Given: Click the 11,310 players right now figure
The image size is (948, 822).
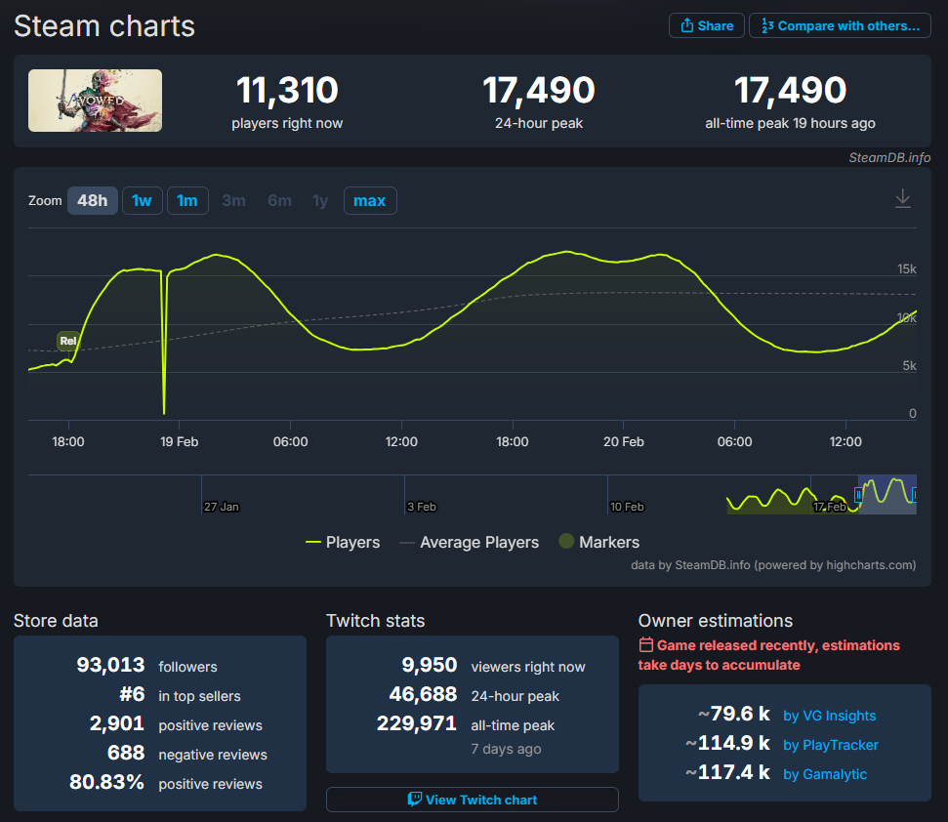Looking at the screenshot, I should point(287,90).
